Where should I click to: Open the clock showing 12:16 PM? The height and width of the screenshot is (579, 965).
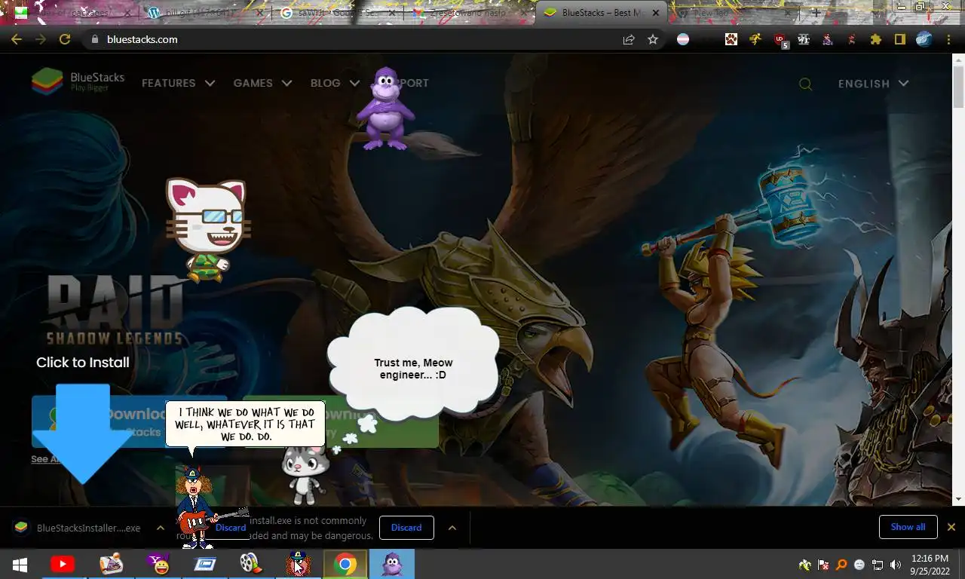click(930, 564)
